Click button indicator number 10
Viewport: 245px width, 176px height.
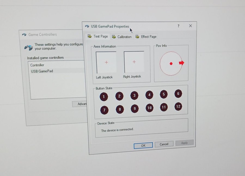point(149,108)
